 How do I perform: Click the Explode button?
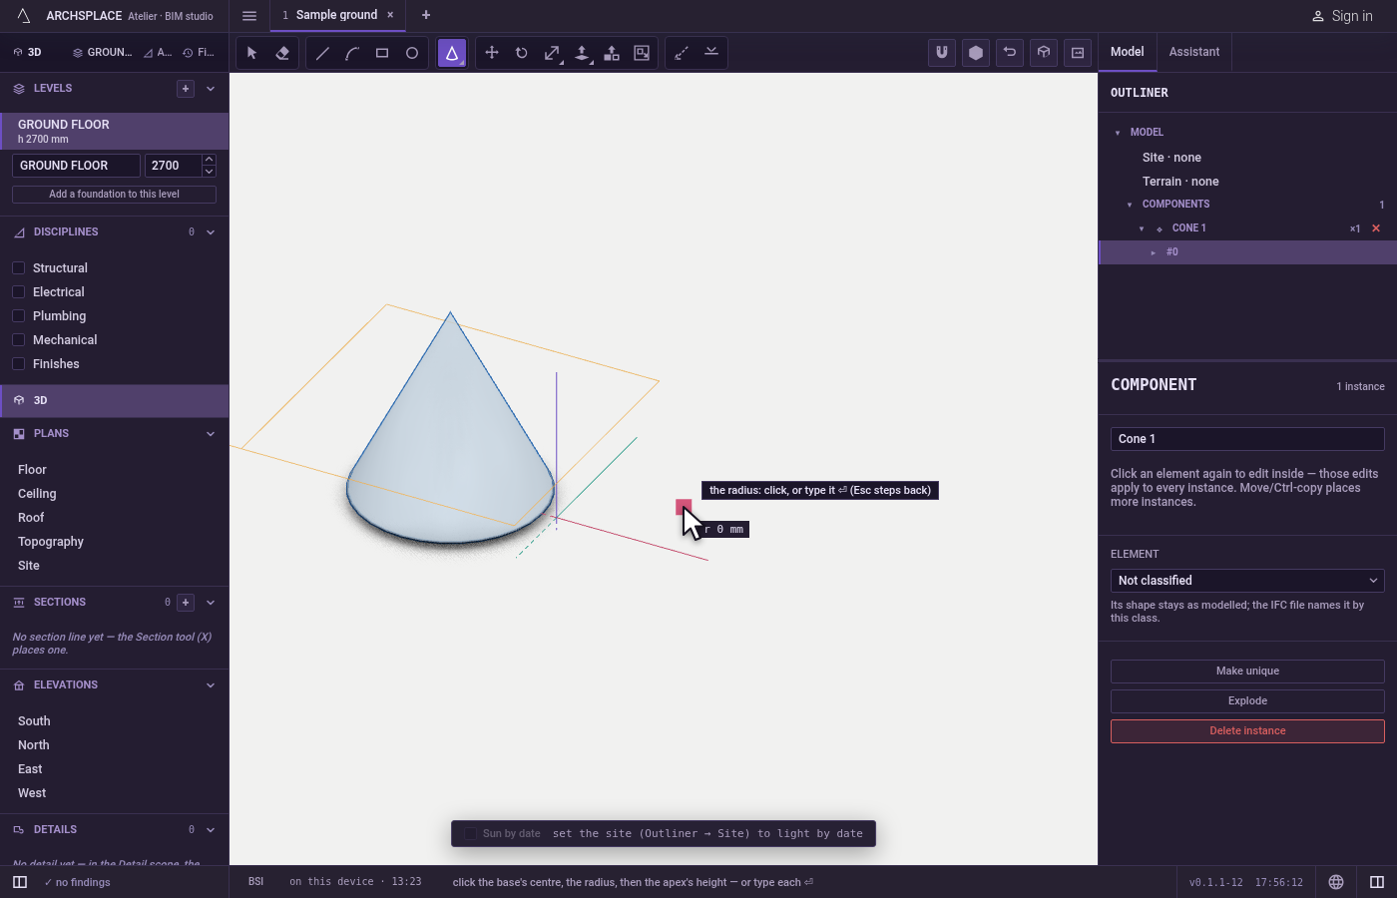1247,701
